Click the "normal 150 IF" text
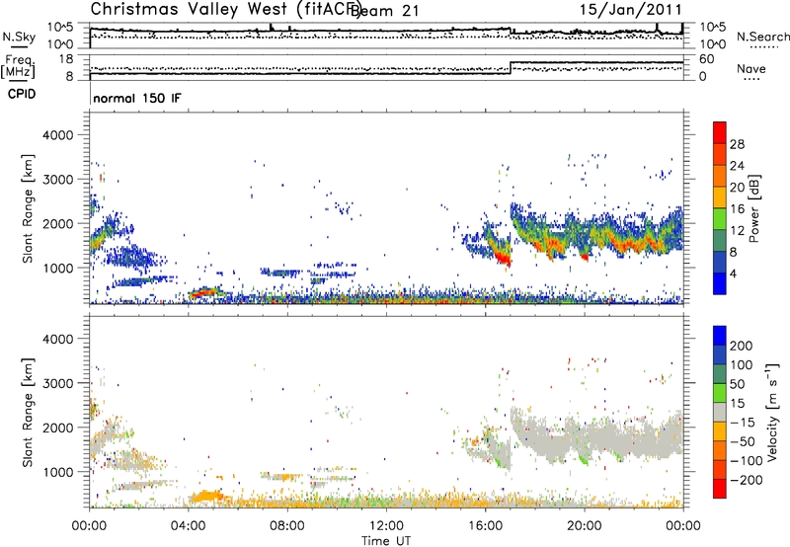 136,98
